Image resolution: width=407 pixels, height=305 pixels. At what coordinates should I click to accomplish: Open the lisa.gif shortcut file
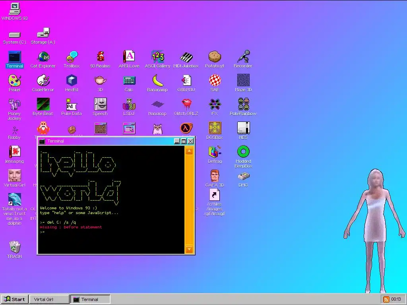[214, 202]
